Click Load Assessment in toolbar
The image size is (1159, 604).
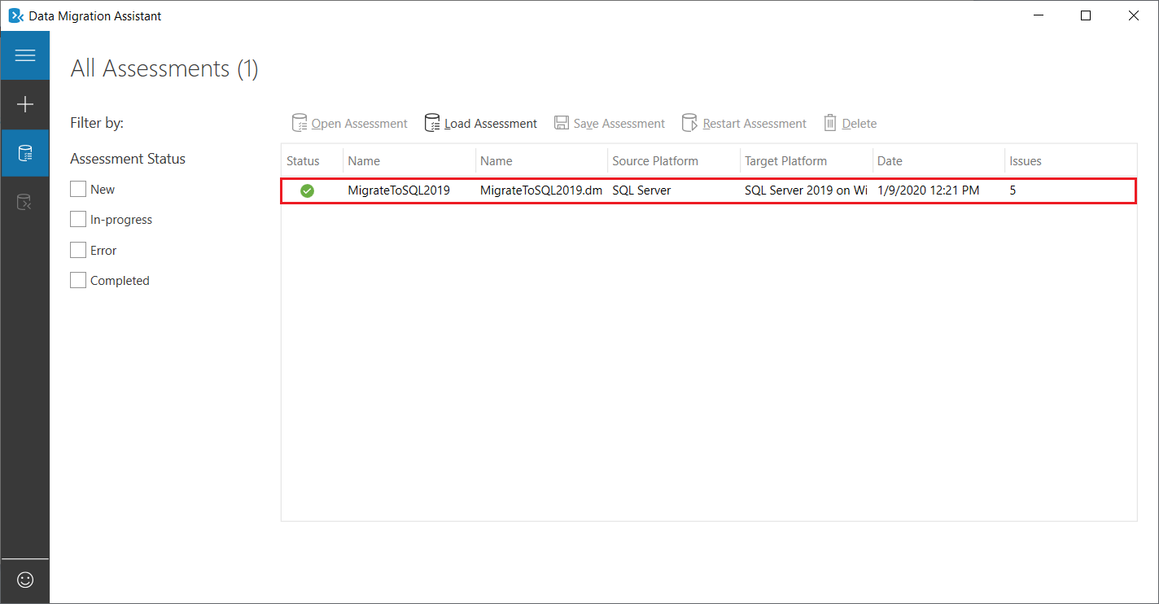click(481, 124)
